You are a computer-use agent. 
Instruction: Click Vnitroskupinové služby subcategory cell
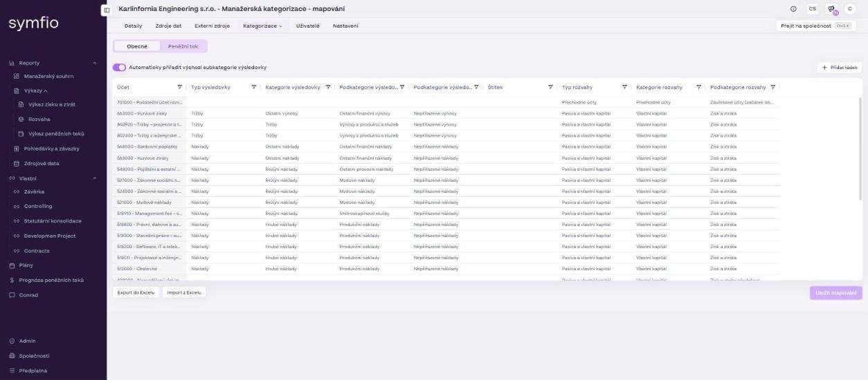point(372,213)
